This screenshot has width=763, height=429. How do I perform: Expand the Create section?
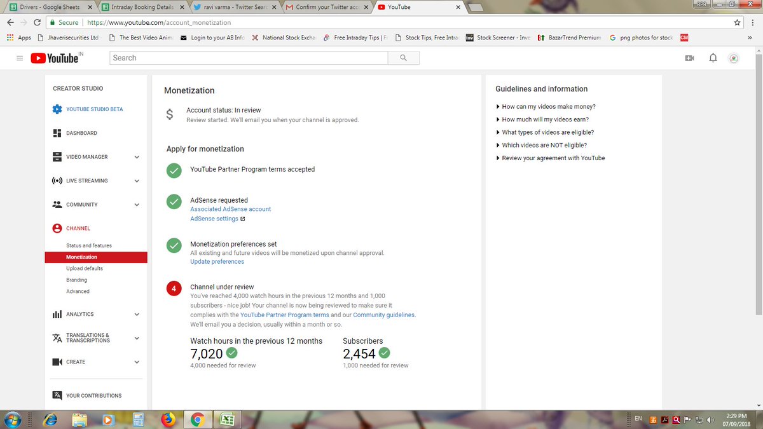[x=137, y=362]
